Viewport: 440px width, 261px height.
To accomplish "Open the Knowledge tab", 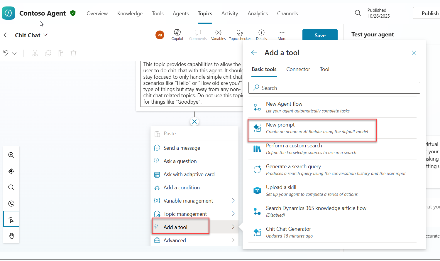I will [x=130, y=14].
